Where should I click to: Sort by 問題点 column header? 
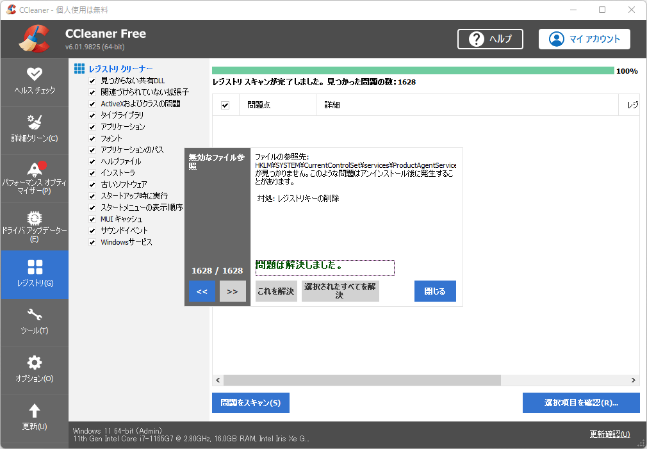point(278,105)
